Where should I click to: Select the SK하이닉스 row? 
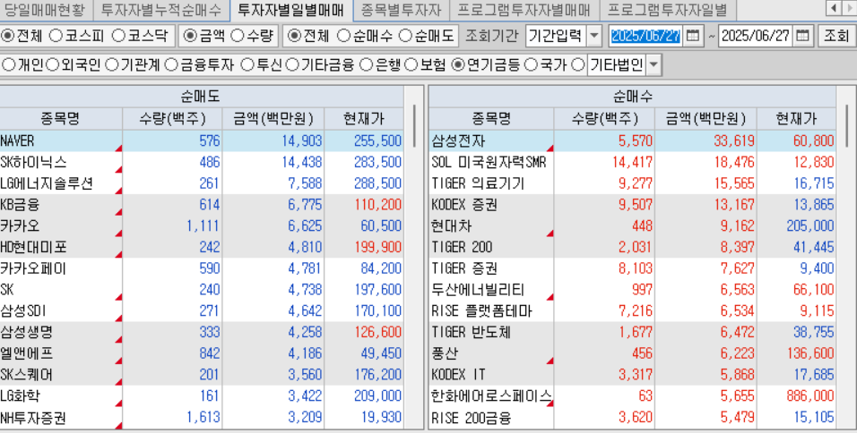201,162
